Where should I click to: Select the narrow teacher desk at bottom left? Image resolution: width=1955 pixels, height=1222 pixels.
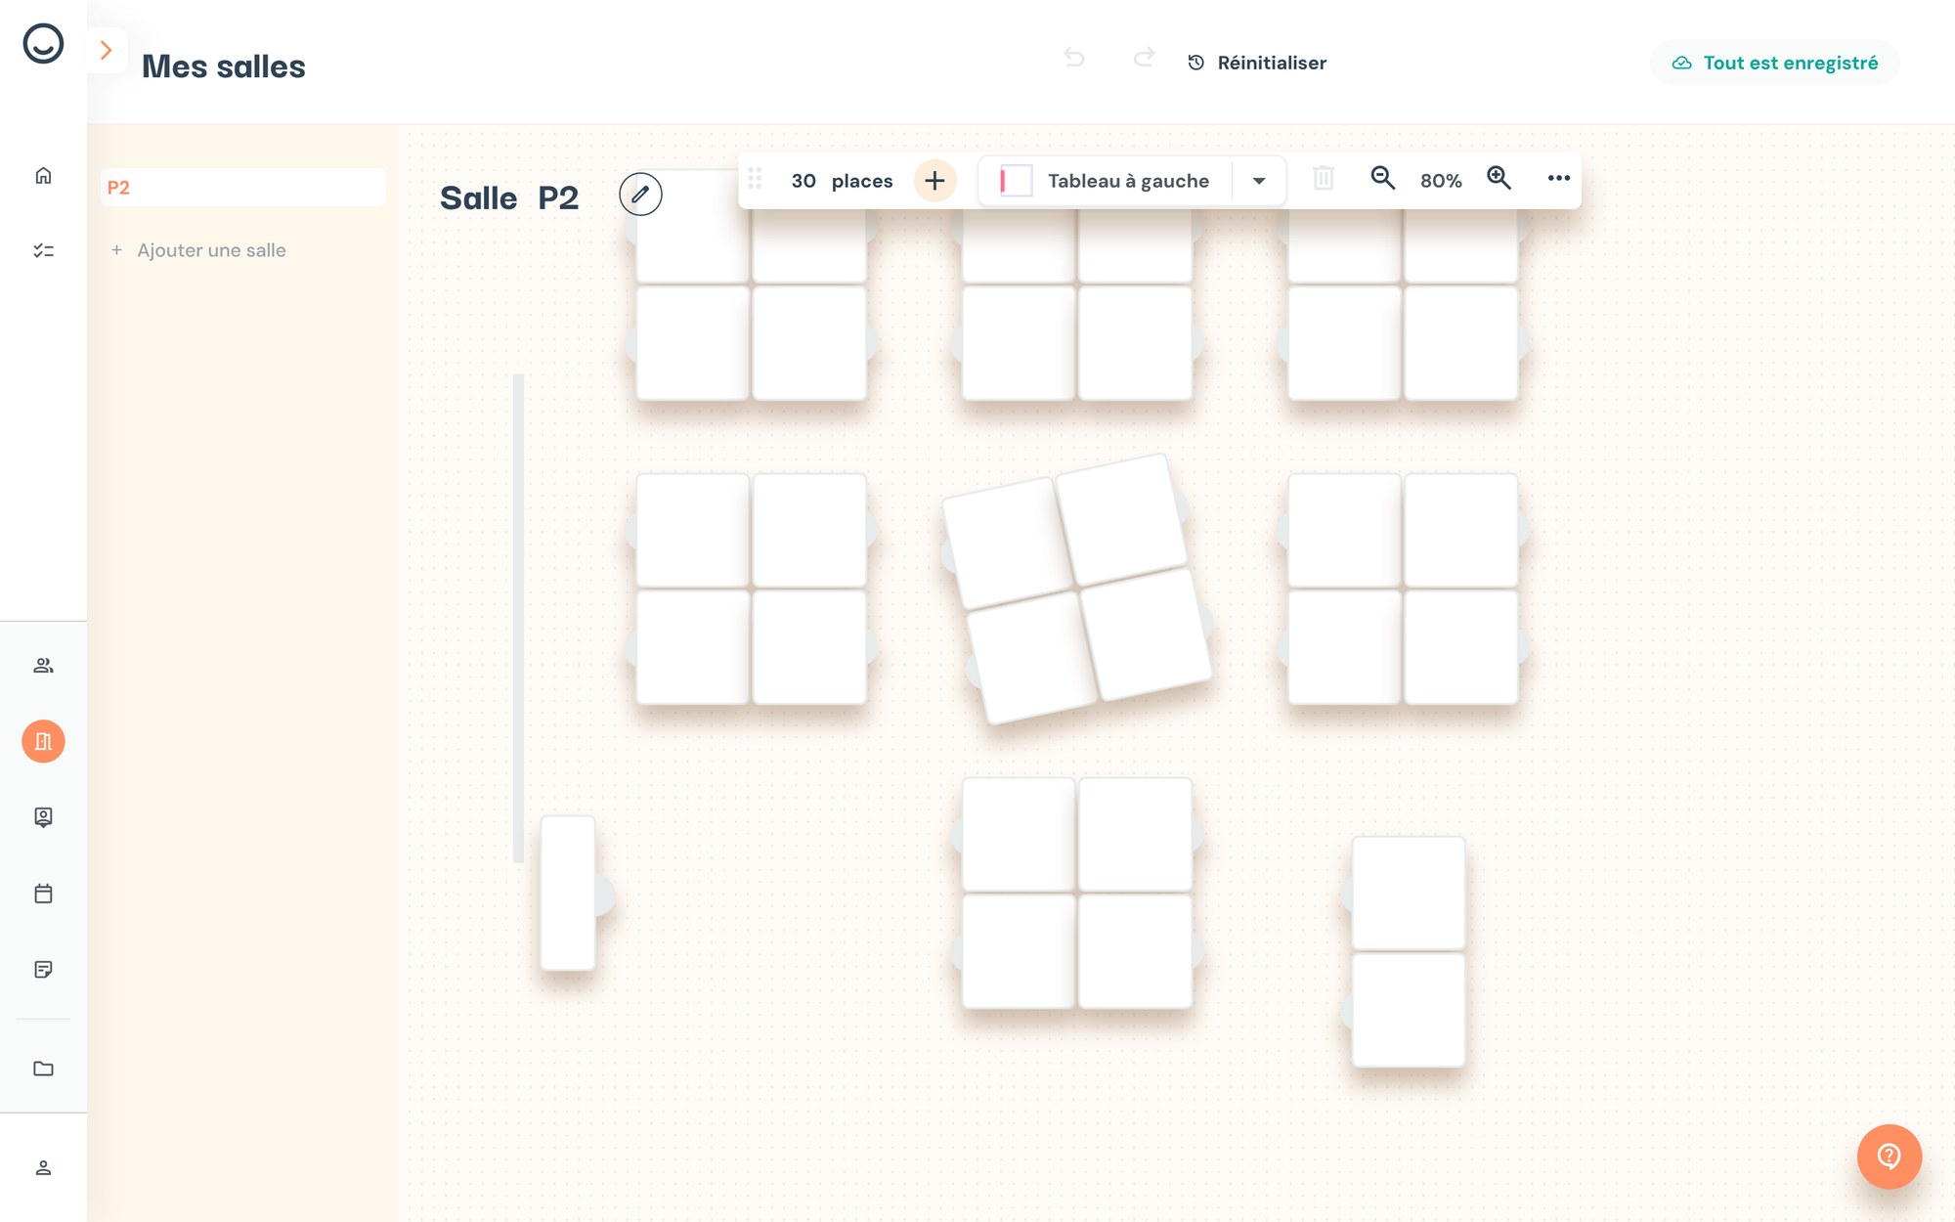pyautogui.click(x=568, y=893)
